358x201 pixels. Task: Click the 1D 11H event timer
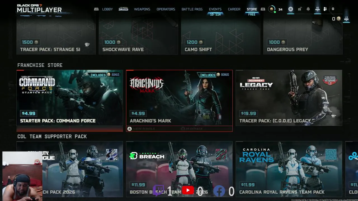pyautogui.click(x=215, y=14)
